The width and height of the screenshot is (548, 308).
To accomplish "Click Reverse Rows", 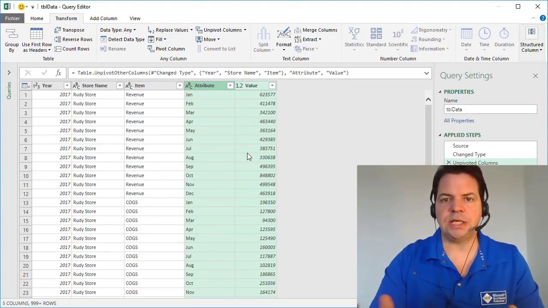I will click(73, 39).
